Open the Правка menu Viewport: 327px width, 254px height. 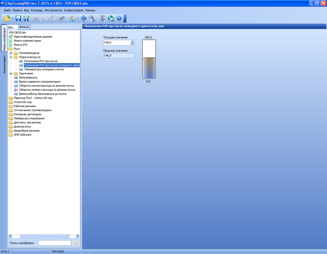[x=17, y=10]
